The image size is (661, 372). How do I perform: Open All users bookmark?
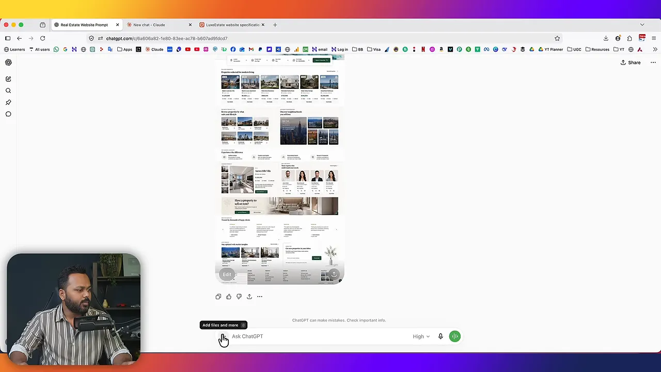tap(39, 50)
